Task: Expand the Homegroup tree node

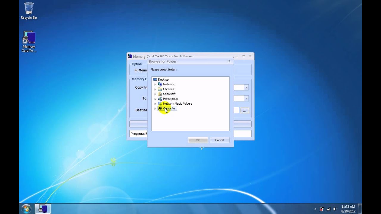Action: click(155, 99)
